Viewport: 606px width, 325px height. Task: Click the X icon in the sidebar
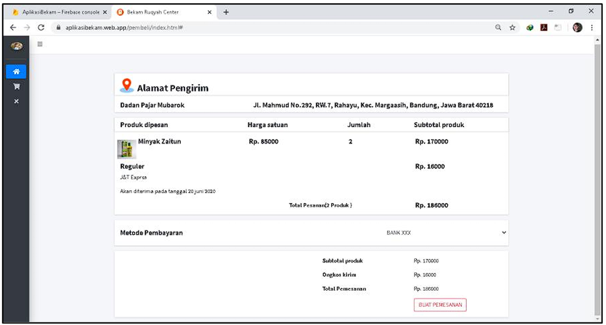(x=16, y=101)
